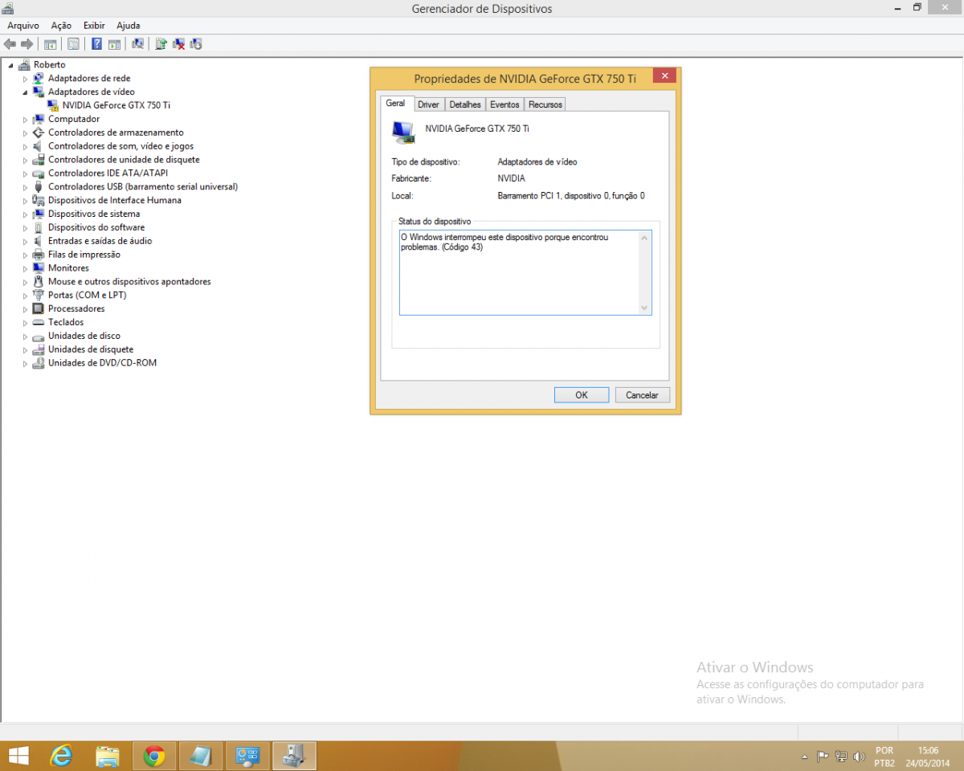Screen dimensions: 964x771
Task: Select Unidades de DVD/CD-ROM item
Action: click(102, 363)
